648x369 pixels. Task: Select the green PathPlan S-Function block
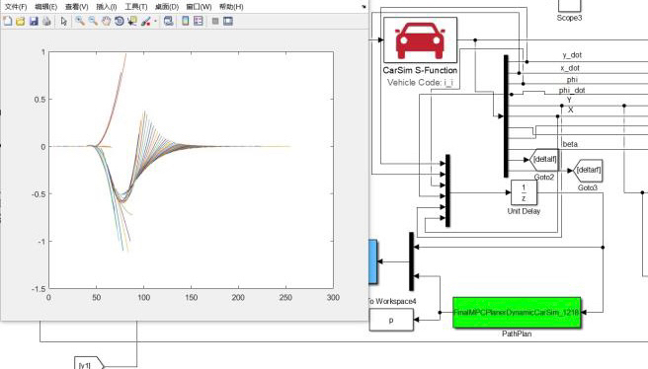(x=517, y=313)
